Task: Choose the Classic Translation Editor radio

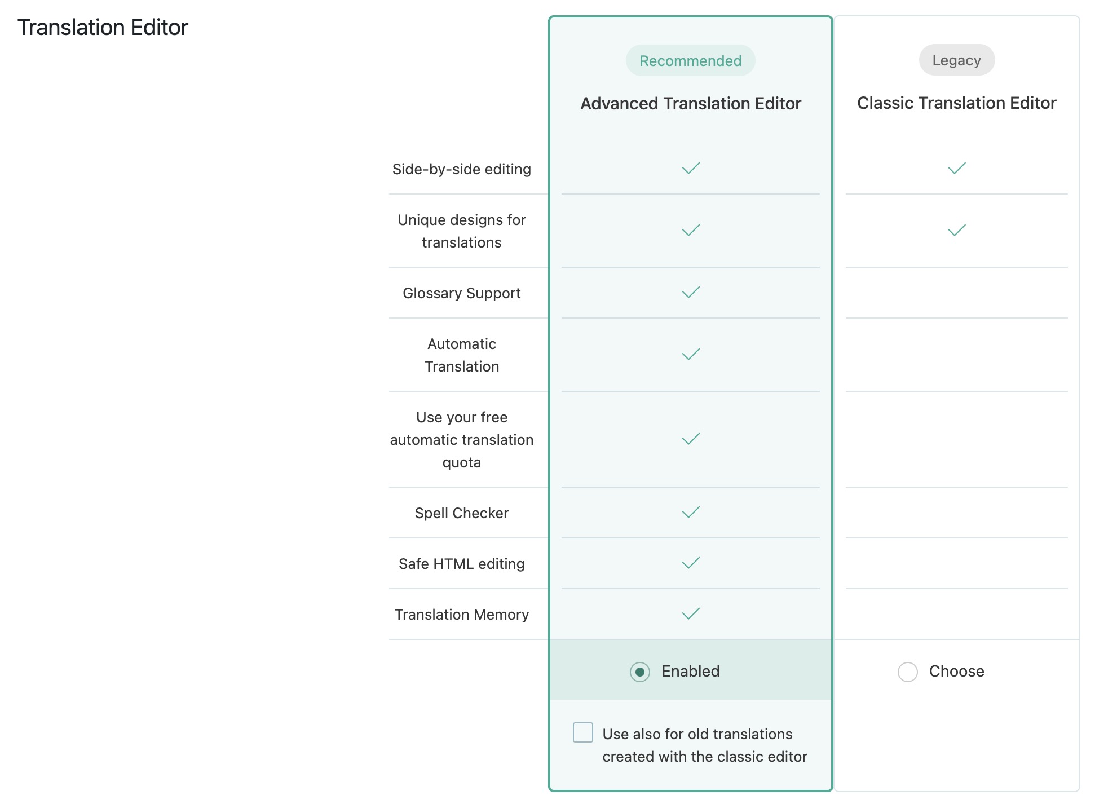Action: [x=908, y=672]
